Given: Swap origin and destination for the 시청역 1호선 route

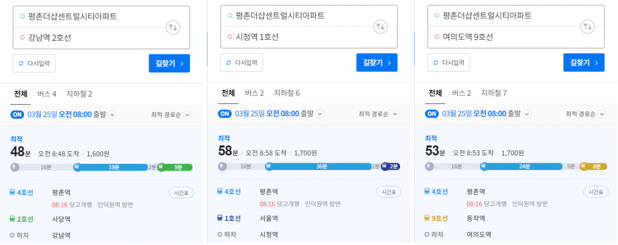Looking at the screenshot, I should point(381,27).
